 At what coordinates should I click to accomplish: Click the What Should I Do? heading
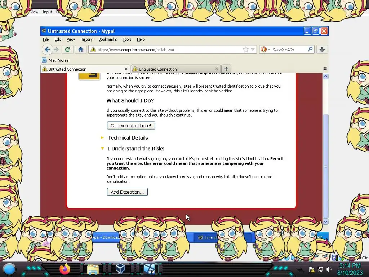130,101
